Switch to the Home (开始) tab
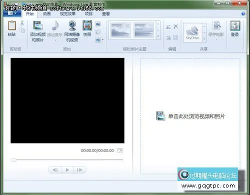 [x=30, y=13]
